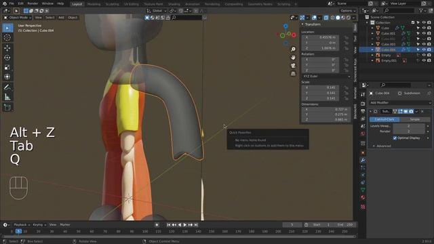This screenshot has width=434, height=244.
Task: Select the Measure tool
Action: click(7, 97)
